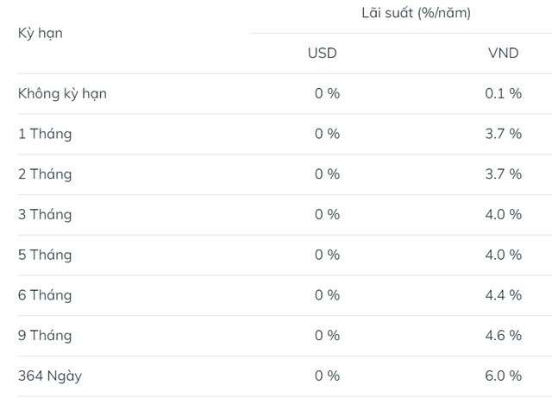The height and width of the screenshot is (398, 552).
Task: Click the VND column header
Action: pos(503,54)
